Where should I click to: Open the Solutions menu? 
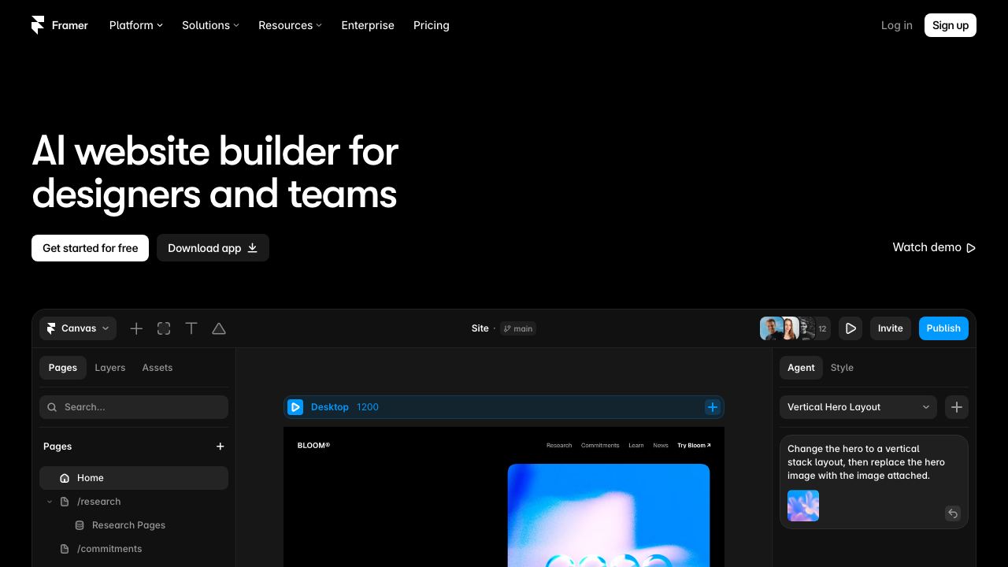point(210,25)
